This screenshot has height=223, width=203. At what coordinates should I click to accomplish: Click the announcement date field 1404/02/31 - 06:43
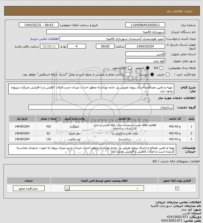click(x=39, y=25)
